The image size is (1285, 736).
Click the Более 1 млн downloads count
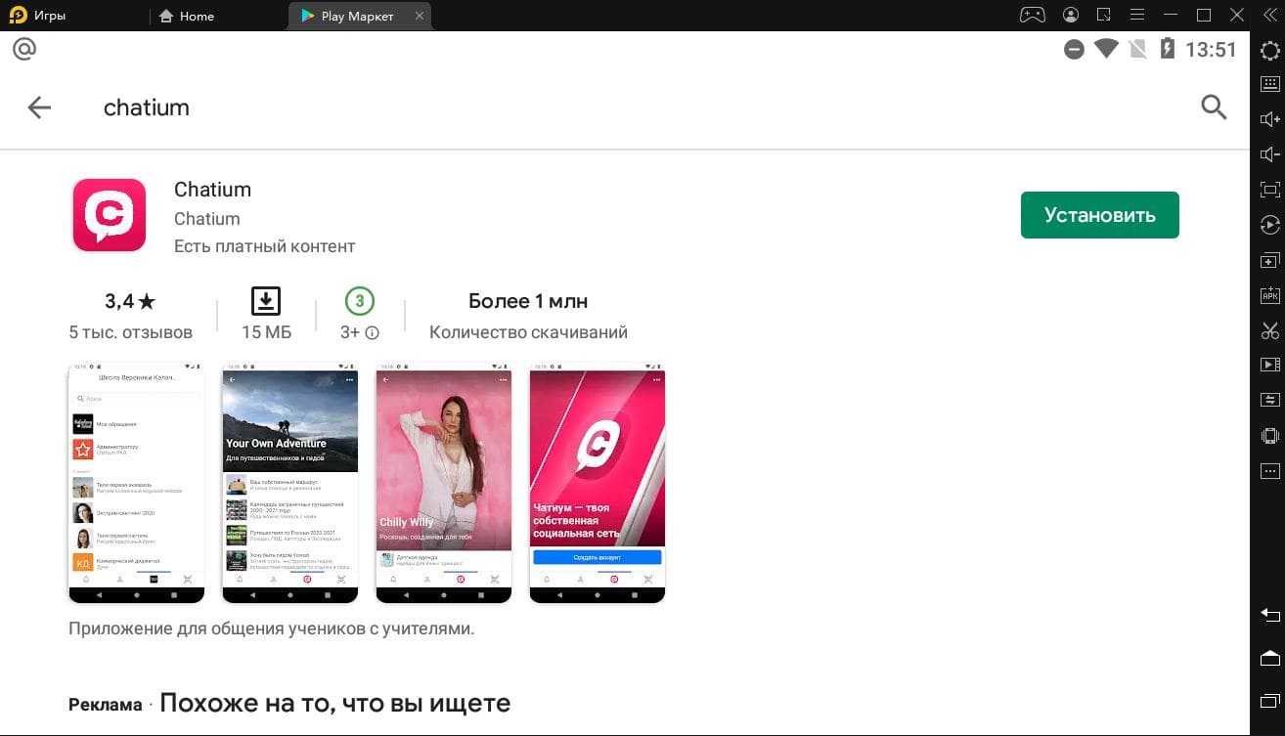pos(528,301)
